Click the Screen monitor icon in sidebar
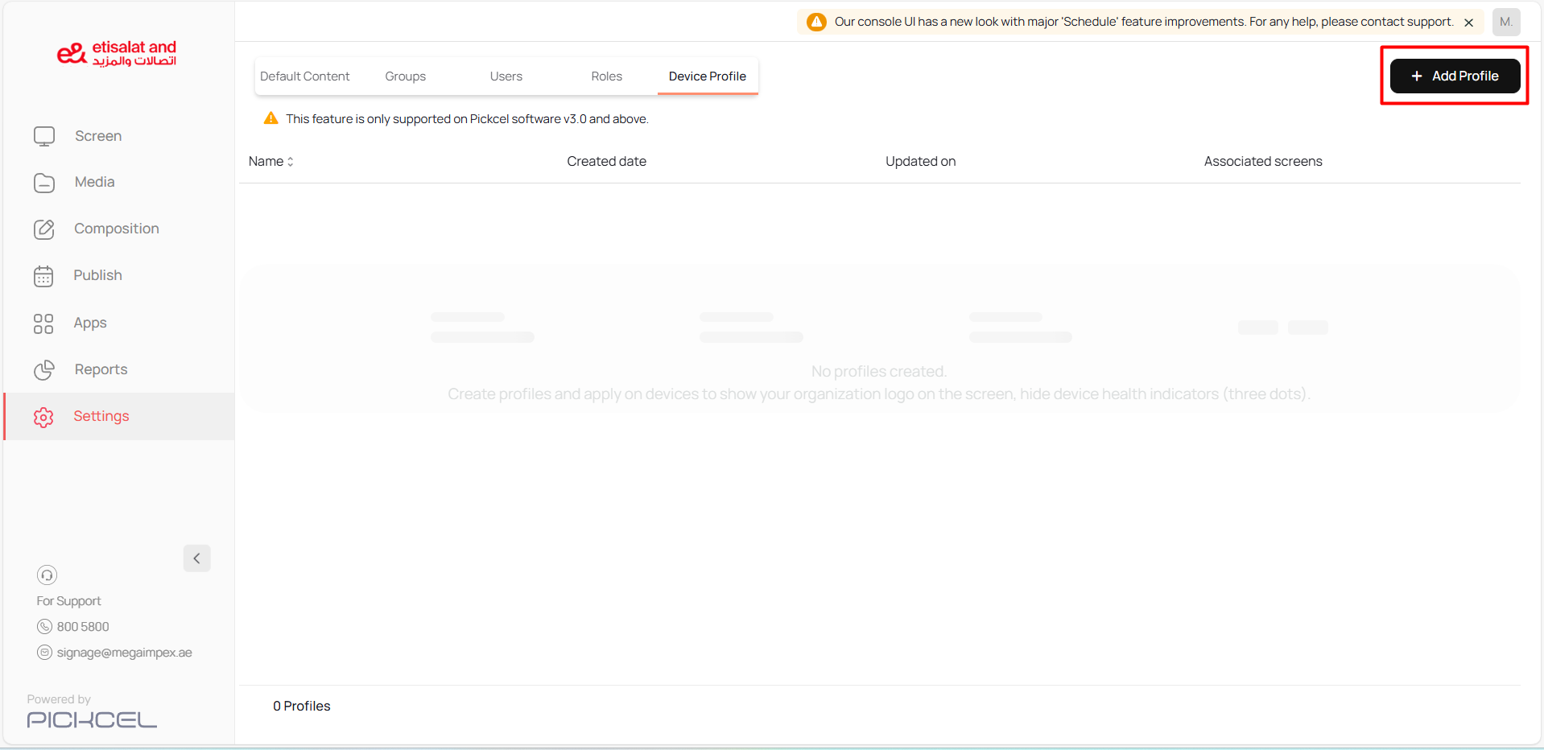Image resolution: width=1544 pixels, height=750 pixels. click(x=44, y=136)
